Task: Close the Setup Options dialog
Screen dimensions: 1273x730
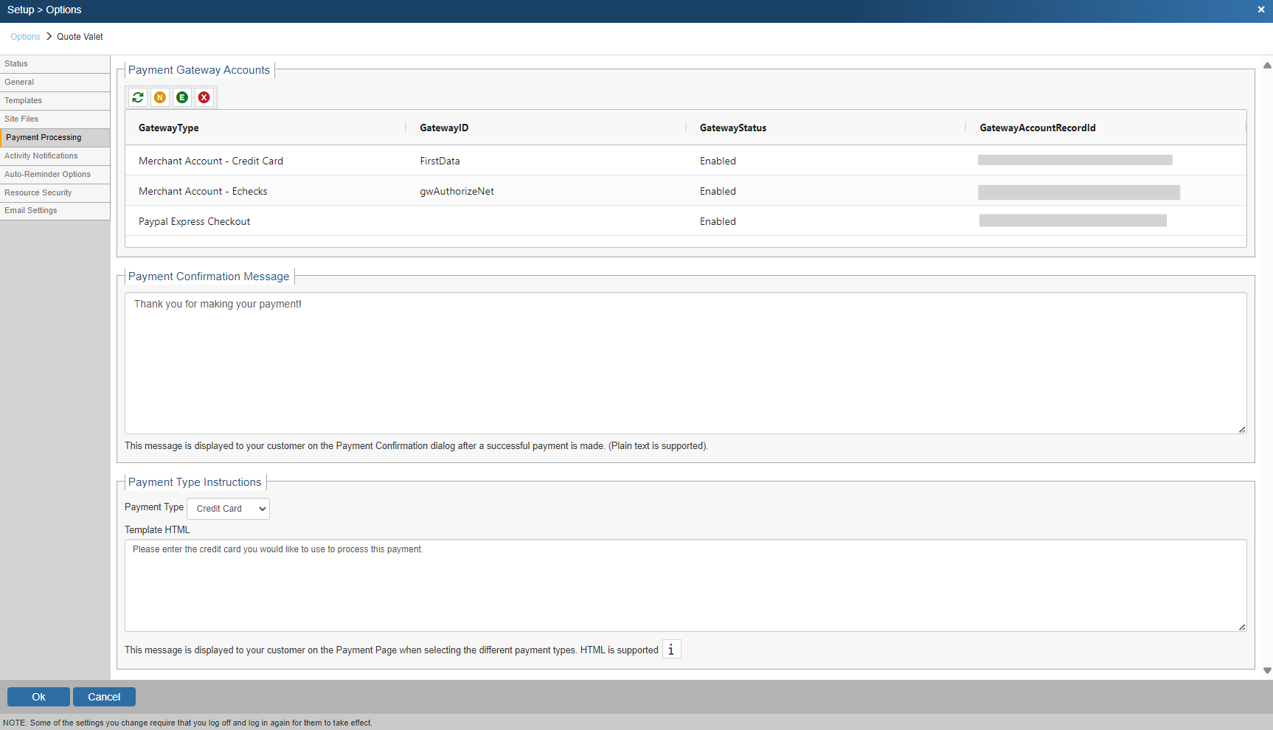Action: pyautogui.click(x=1261, y=10)
